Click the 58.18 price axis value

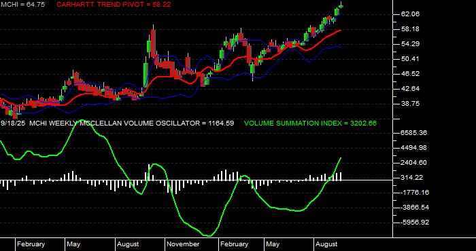pos(411,29)
